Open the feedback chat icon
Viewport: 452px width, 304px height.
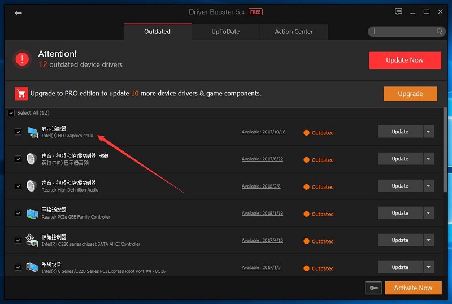coord(398,11)
